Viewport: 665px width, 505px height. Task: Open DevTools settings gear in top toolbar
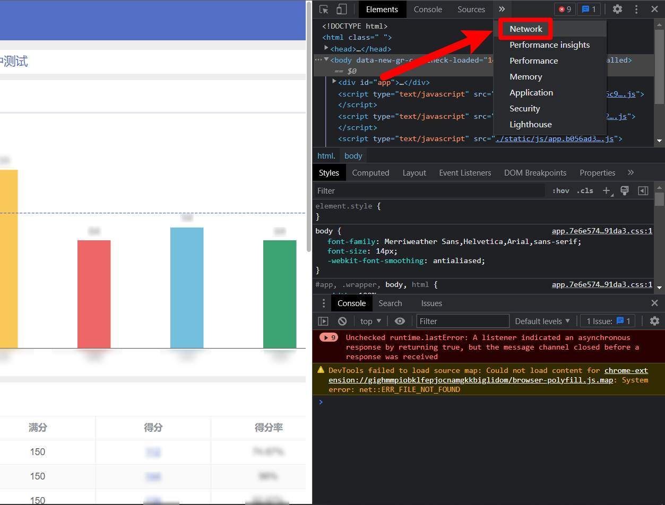click(617, 10)
